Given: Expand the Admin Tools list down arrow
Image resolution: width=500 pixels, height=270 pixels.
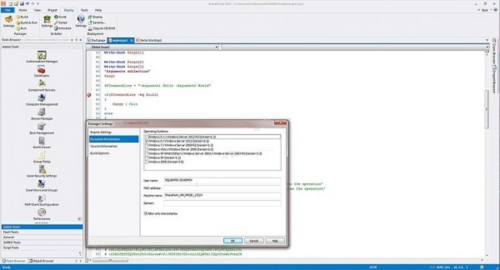Looking at the screenshot, I should pos(79,219).
